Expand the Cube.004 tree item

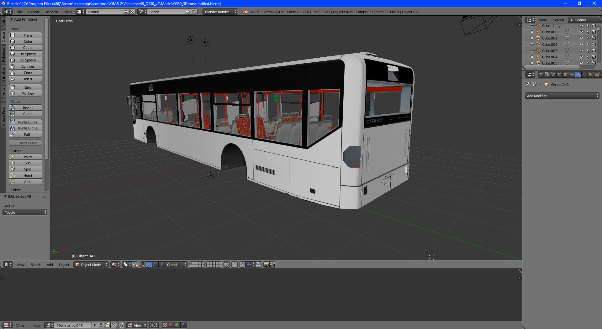click(x=532, y=57)
